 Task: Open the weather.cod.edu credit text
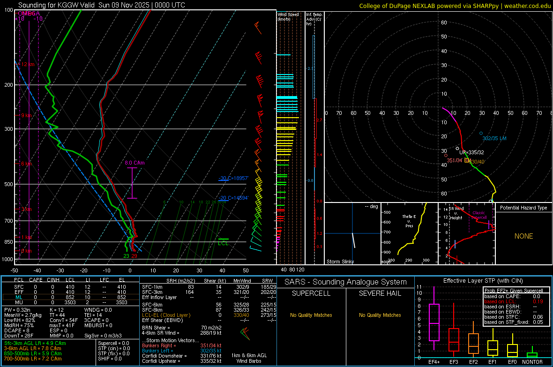pyautogui.click(x=527, y=6)
